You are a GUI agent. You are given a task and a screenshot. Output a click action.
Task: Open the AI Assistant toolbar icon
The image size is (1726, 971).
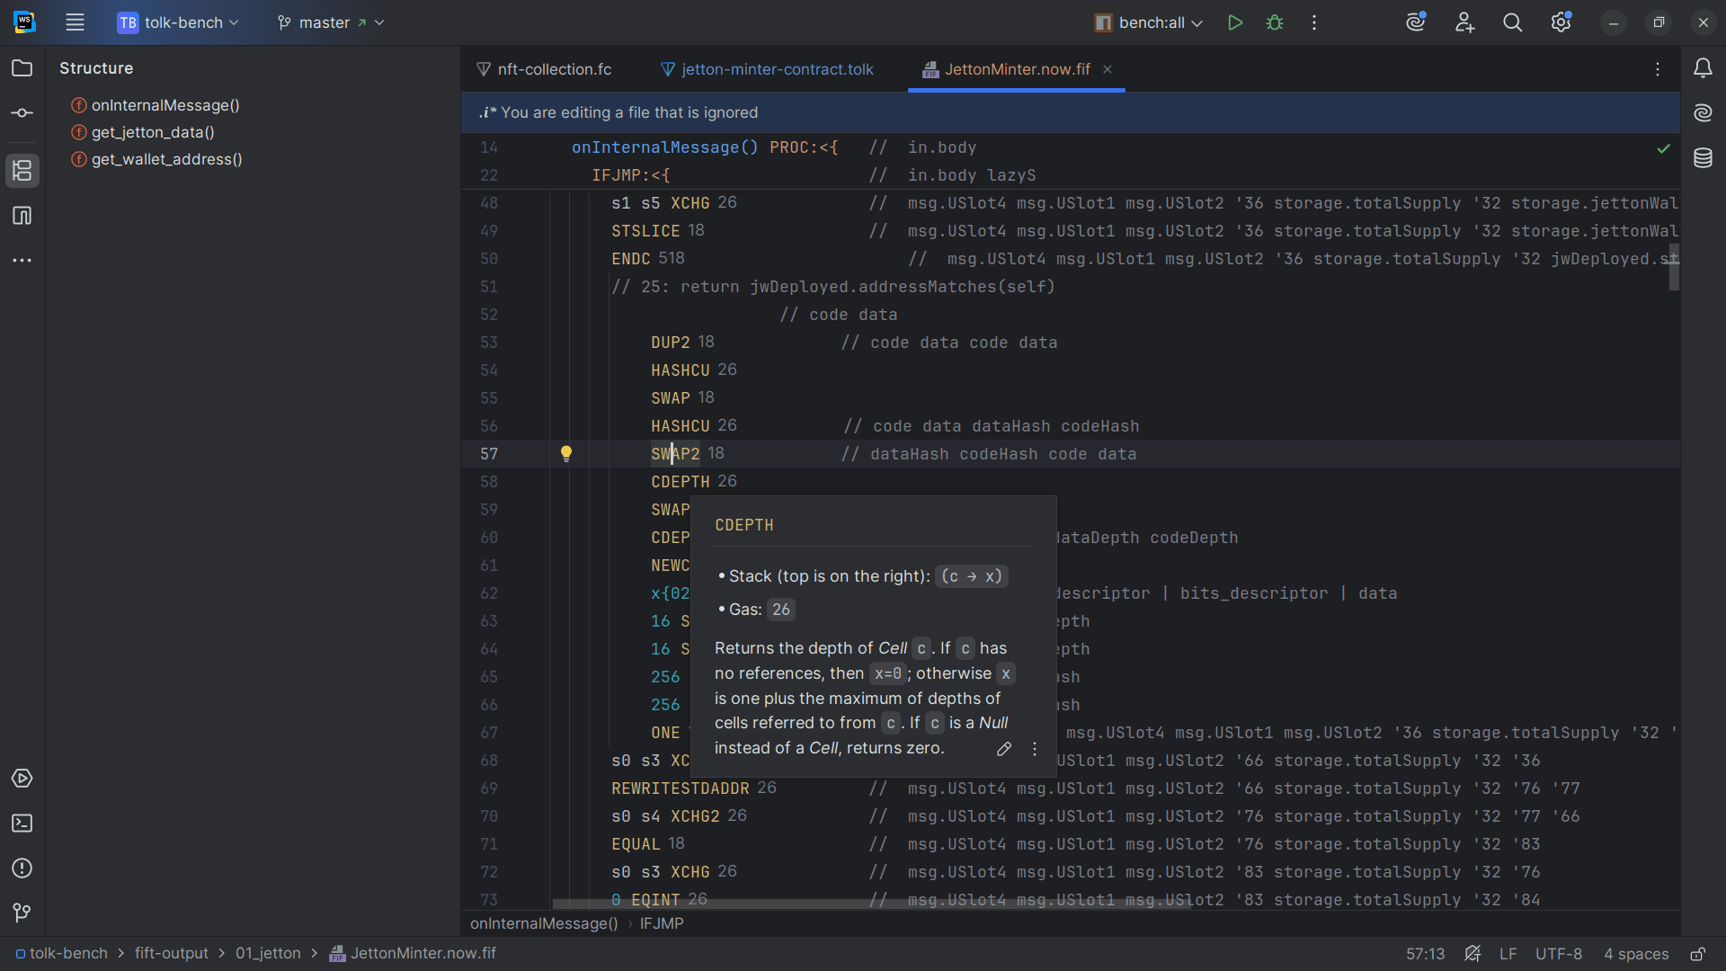[x=1417, y=22]
